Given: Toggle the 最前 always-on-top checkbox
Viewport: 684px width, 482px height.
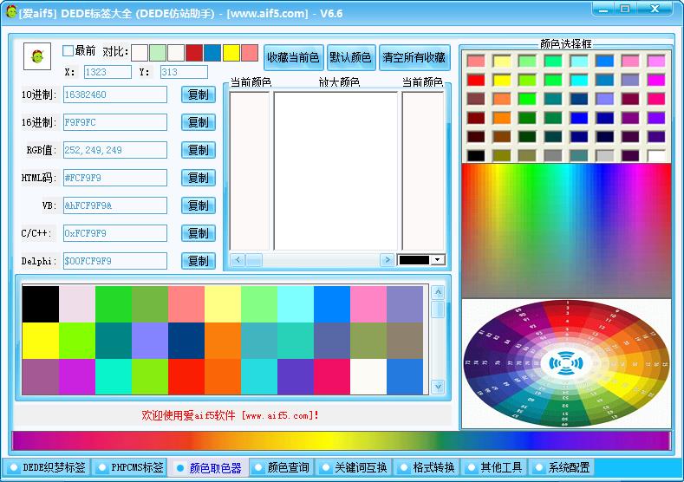Looking at the screenshot, I should click(x=68, y=50).
